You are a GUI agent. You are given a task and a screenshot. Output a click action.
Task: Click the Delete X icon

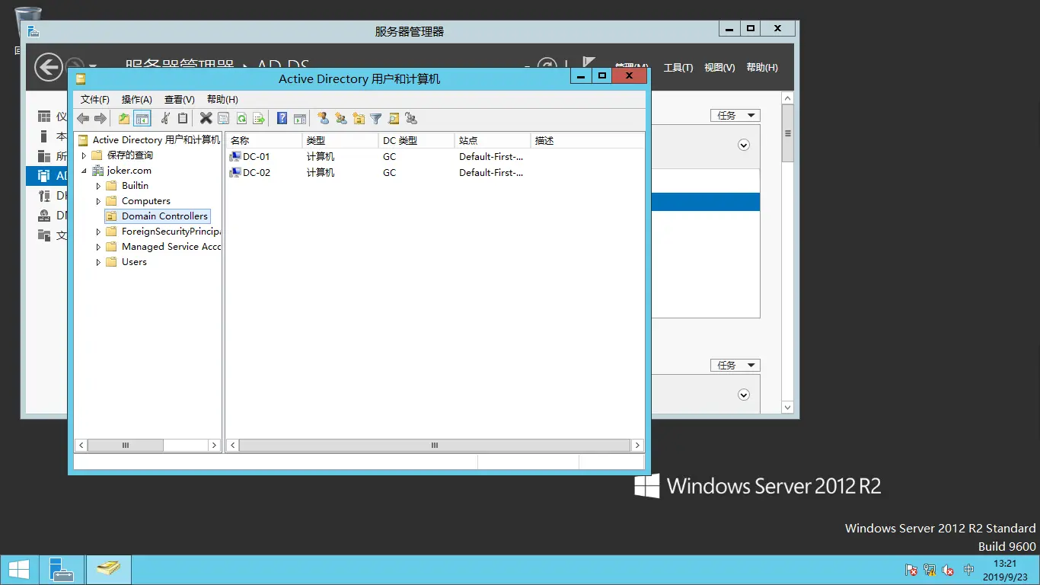point(206,118)
